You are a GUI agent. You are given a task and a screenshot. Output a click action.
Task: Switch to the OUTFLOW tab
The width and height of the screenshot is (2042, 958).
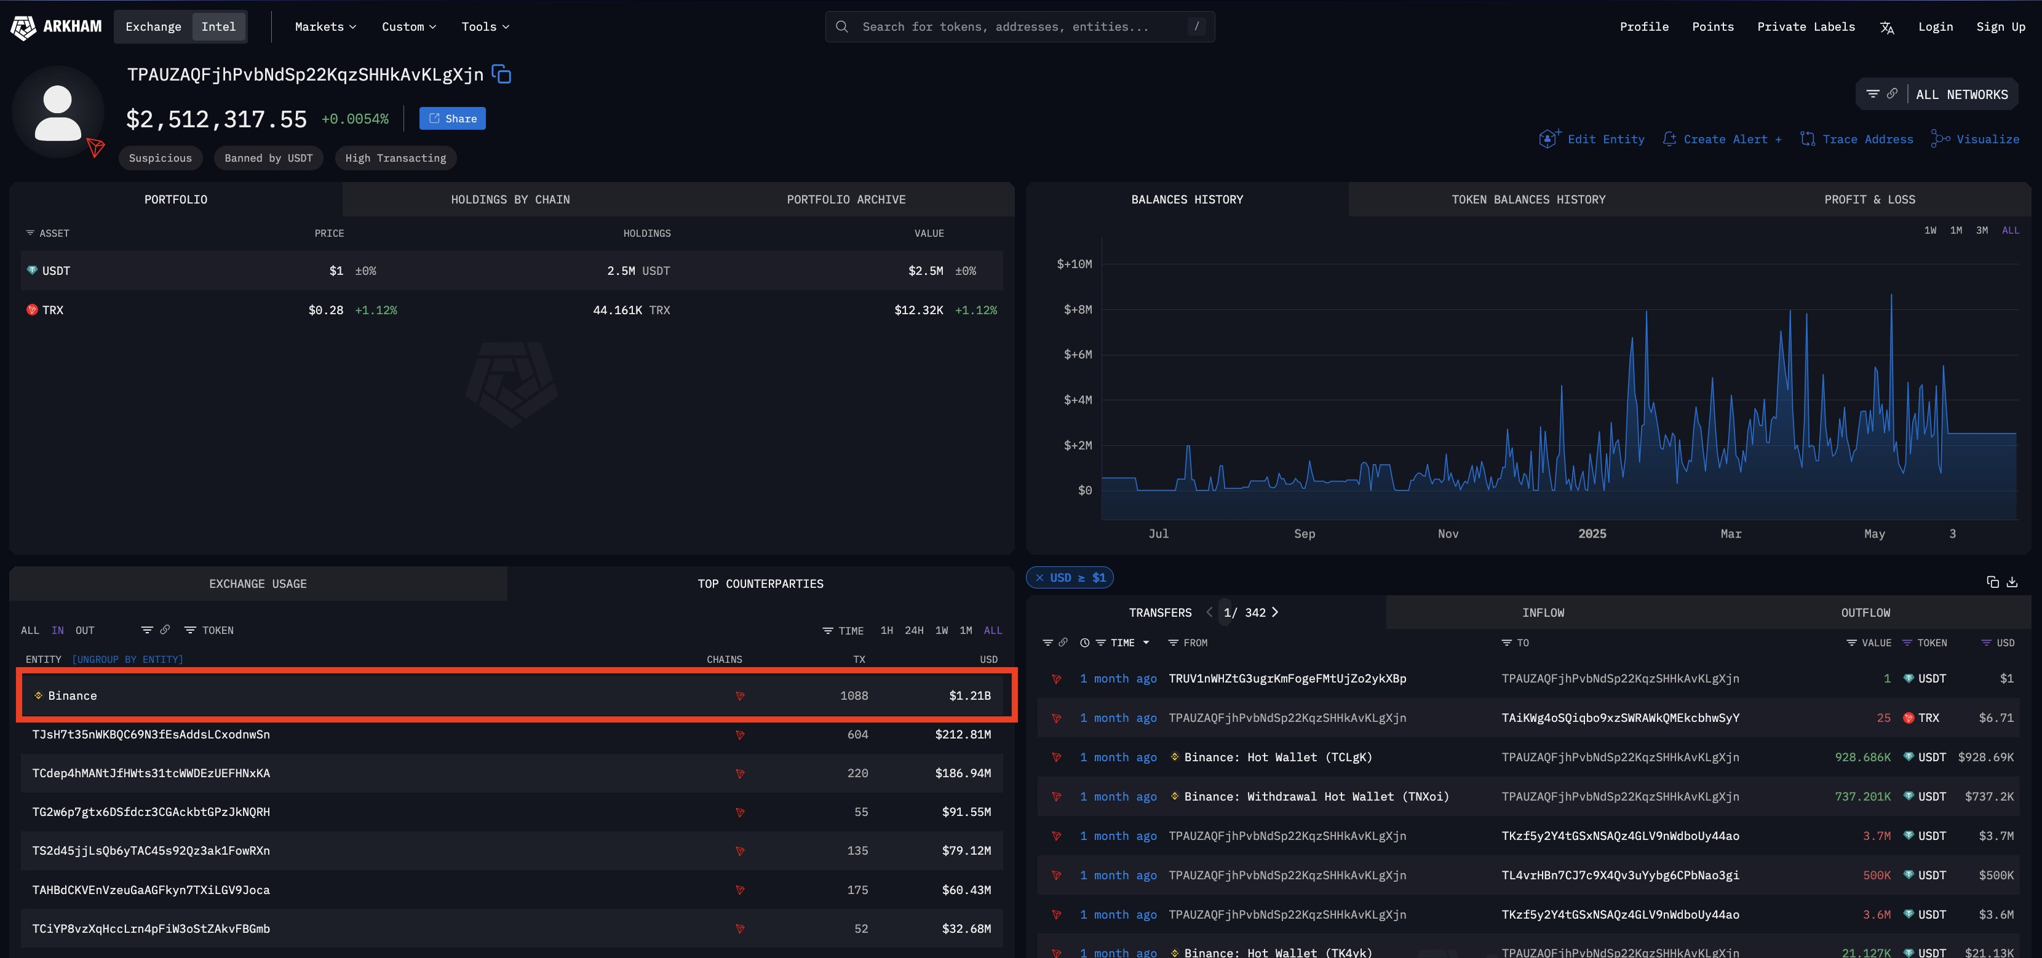pyautogui.click(x=1865, y=612)
